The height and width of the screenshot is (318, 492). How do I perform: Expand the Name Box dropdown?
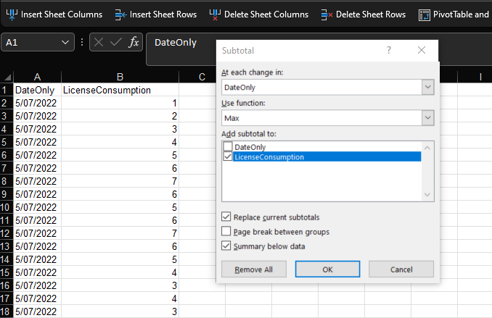[65, 42]
